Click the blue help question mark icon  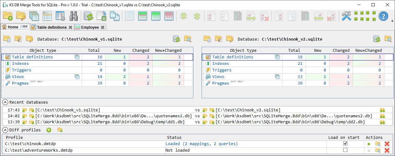383,16
